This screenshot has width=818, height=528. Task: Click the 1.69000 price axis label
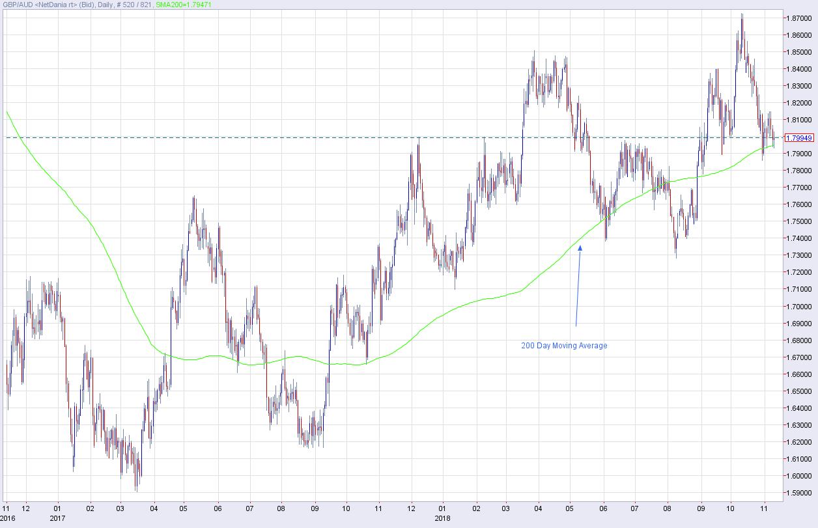click(x=798, y=324)
